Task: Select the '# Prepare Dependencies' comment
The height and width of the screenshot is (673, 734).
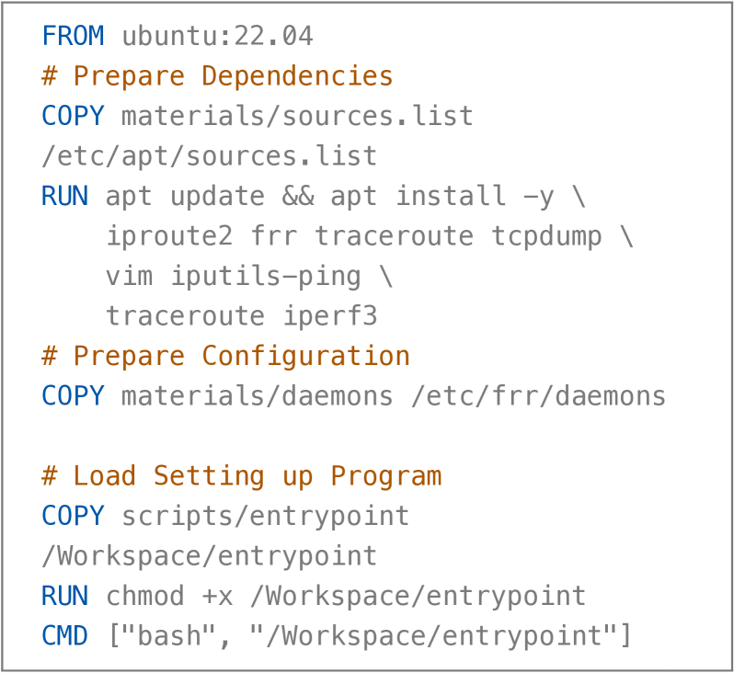Action: (217, 76)
